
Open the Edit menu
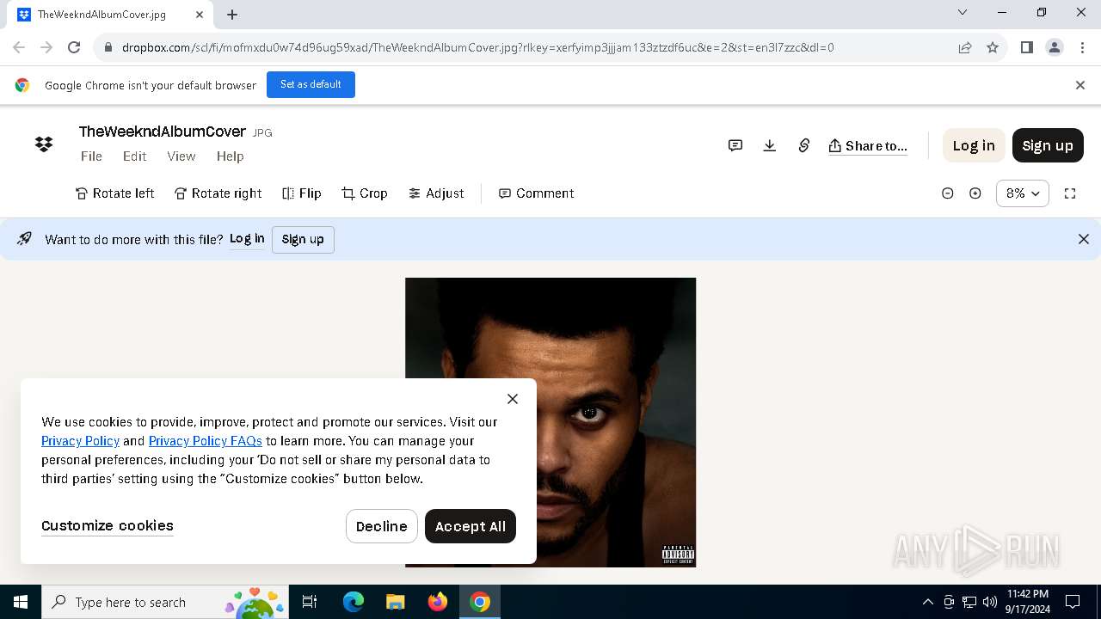pos(134,156)
